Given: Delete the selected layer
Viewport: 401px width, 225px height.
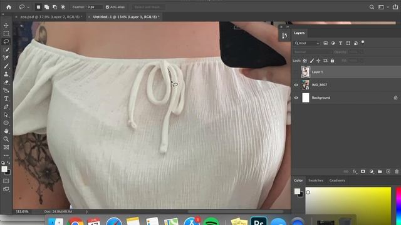Looking at the screenshot, I should [x=397, y=172].
